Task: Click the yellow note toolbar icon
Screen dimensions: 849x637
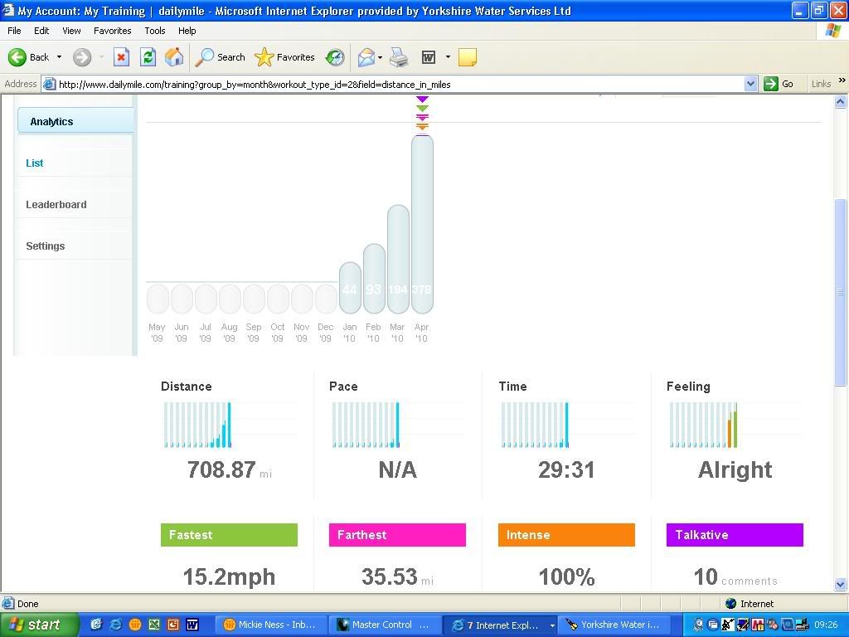Action: pos(468,57)
